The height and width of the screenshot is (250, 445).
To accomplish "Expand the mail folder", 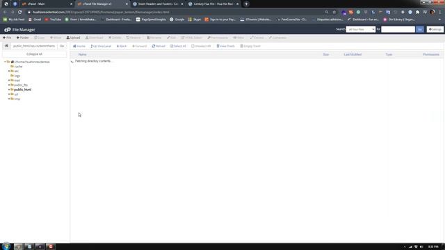I will tap(9, 81).
